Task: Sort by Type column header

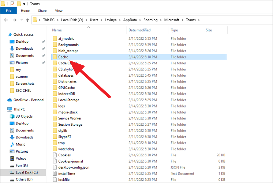Action: pos(174,30)
